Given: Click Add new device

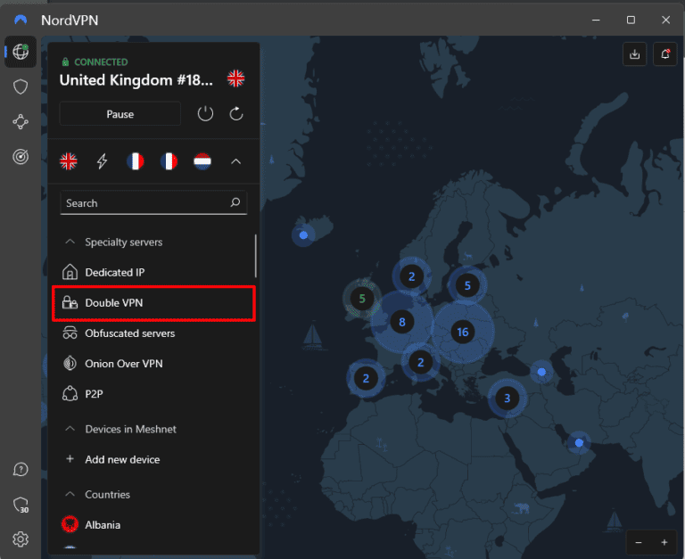Looking at the screenshot, I should 122,460.
